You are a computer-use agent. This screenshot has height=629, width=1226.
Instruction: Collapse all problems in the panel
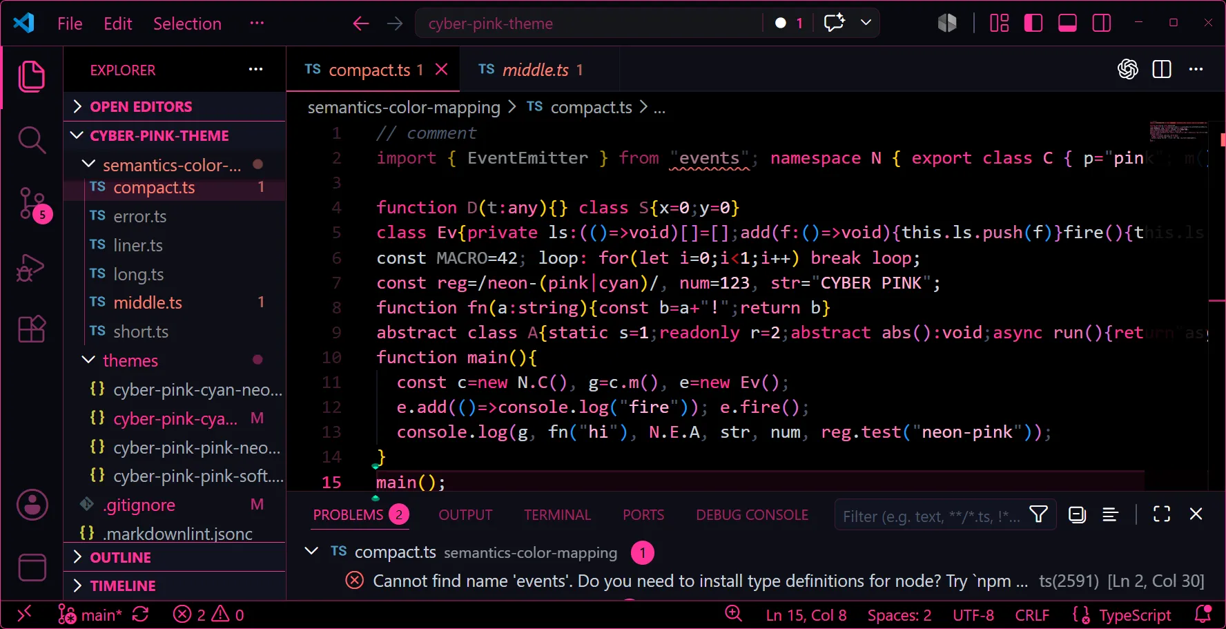pyautogui.click(x=1077, y=514)
